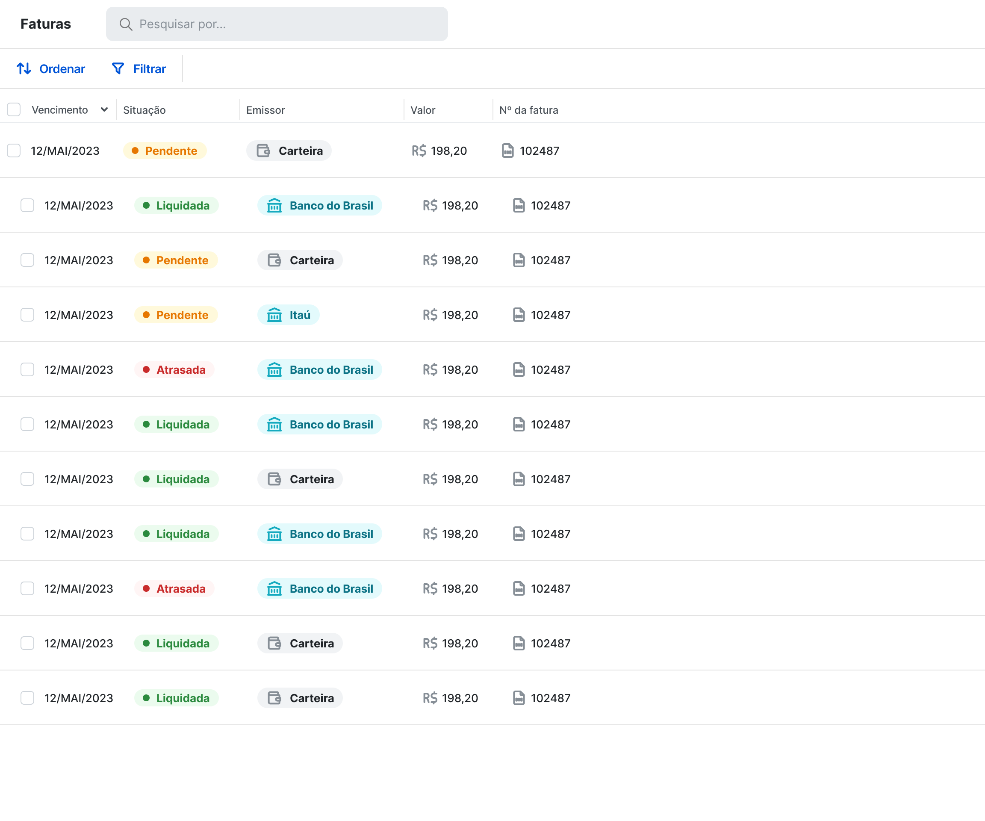
Task: Tick the select-all checkbox beside Vencimento
Action: point(14,110)
